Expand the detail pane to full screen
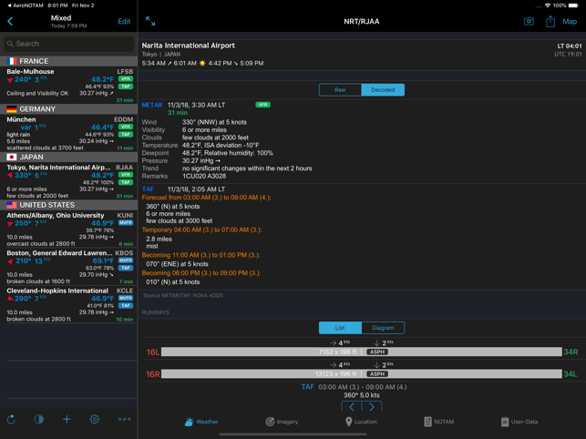The height and width of the screenshot is (439, 586). (150, 21)
